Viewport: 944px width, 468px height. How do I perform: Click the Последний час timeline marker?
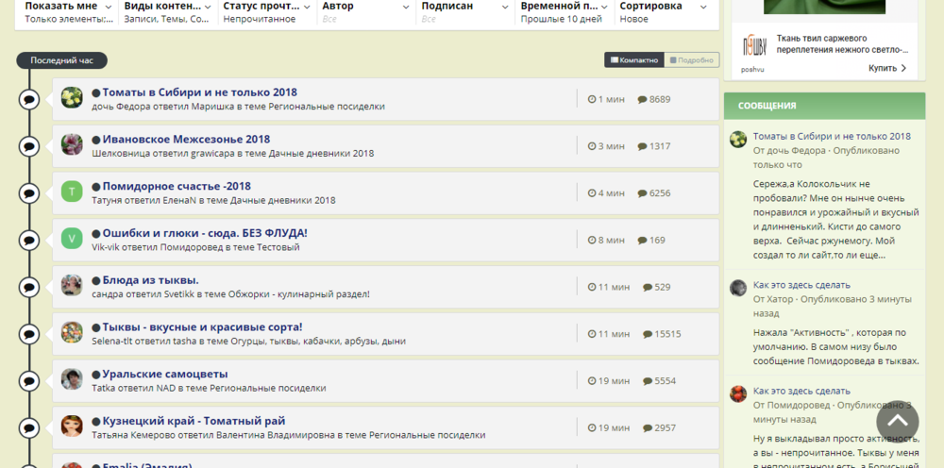pos(61,60)
